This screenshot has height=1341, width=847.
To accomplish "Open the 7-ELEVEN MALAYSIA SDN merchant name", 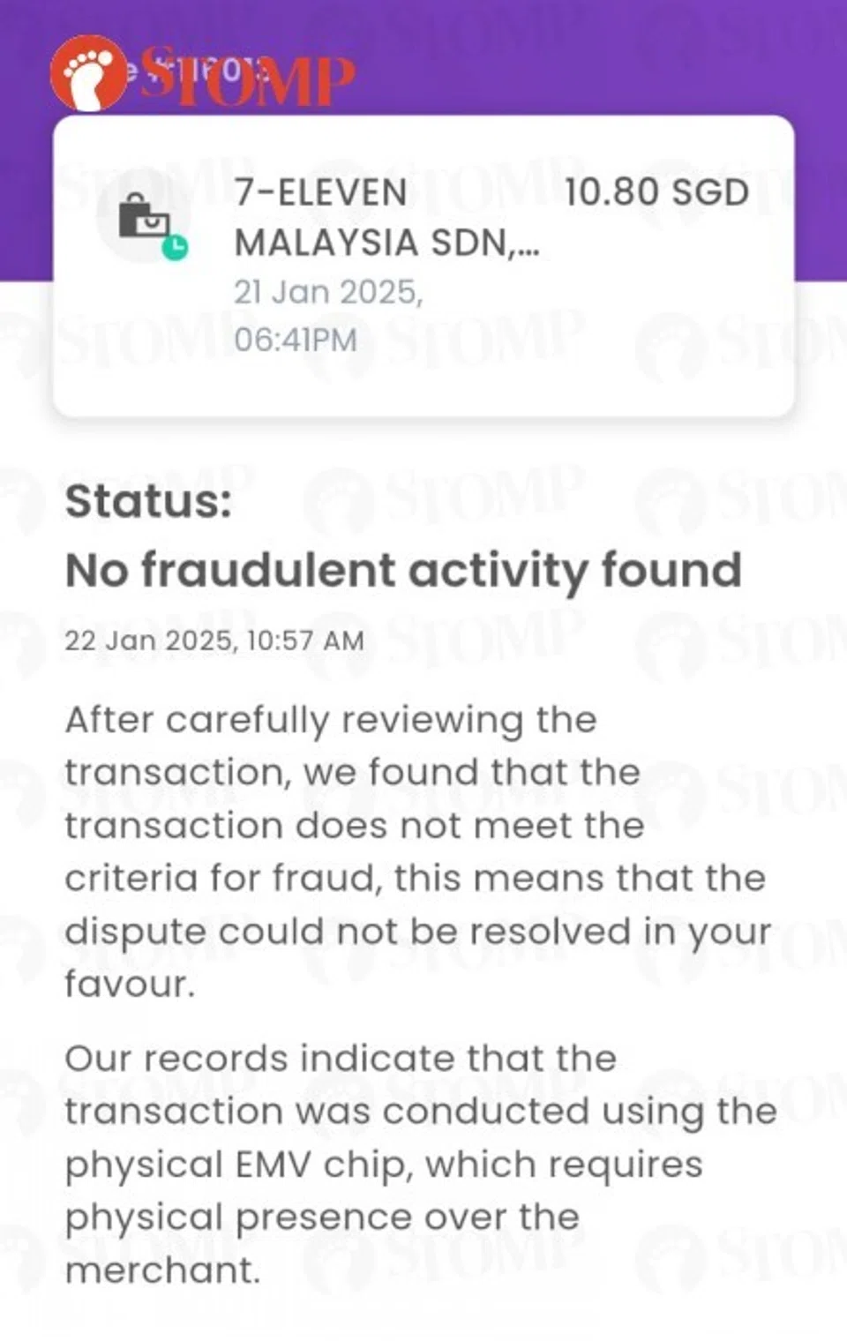I will pos(321,193).
